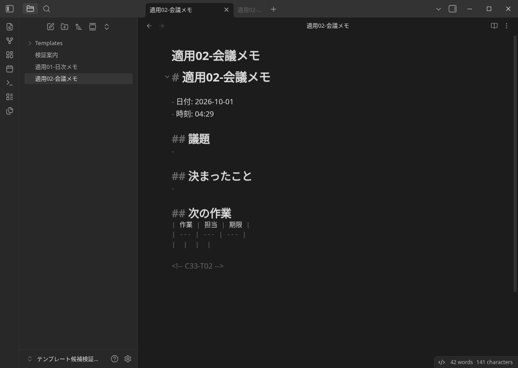Open settings gear icon
This screenshot has height=368, width=518.
click(128, 359)
